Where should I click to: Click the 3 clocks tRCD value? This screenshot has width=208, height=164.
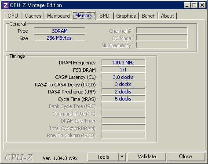coord(123,84)
